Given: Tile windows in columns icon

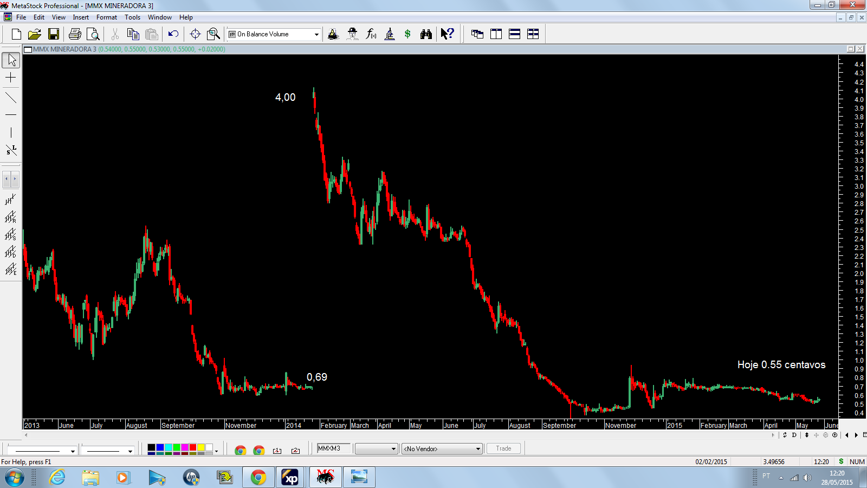Looking at the screenshot, I should [496, 34].
